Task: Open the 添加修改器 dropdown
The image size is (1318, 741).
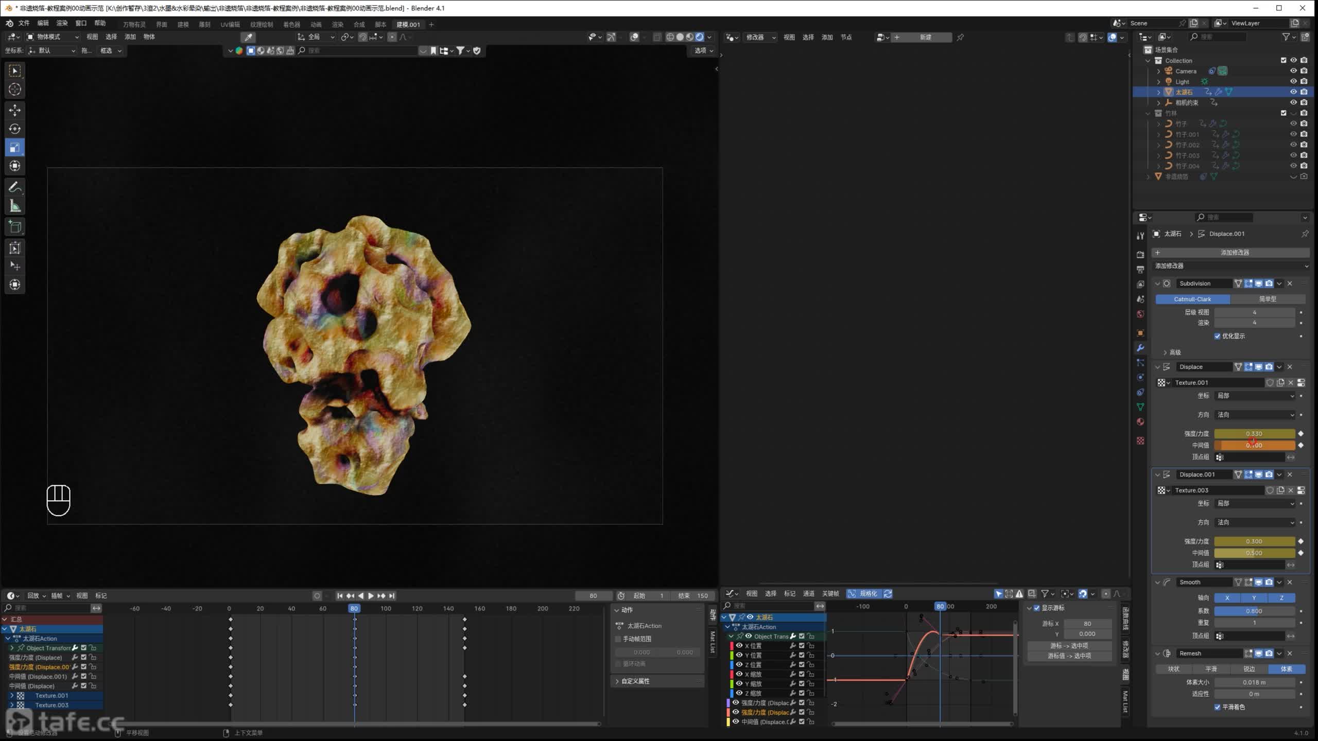Action: (1230, 266)
